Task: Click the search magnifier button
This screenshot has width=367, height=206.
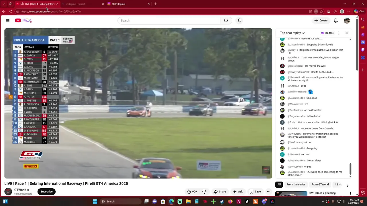Action: [226, 21]
